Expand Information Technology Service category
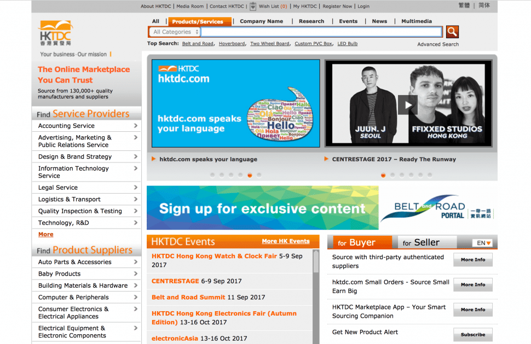The height and width of the screenshot is (344, 531). tap(86, 172)
